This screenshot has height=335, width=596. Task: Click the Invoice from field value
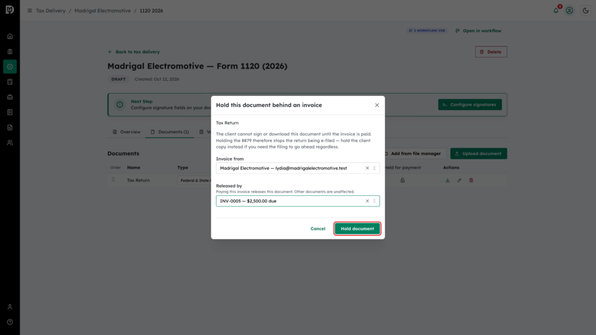(x=283, y=168)
